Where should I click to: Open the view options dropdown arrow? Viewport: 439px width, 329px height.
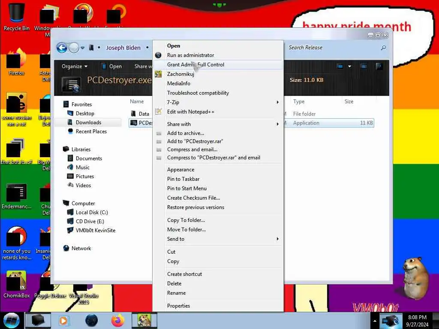pyautogui.click(x=349, y=66)
